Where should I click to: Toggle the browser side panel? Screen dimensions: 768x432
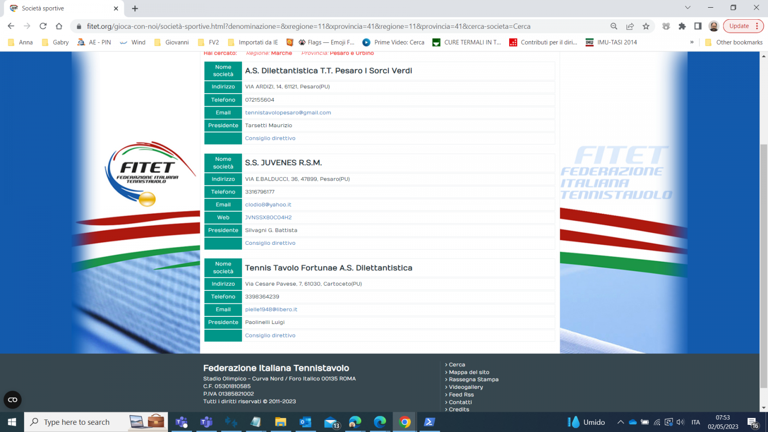pyautogui.click(x=698, y=26)
